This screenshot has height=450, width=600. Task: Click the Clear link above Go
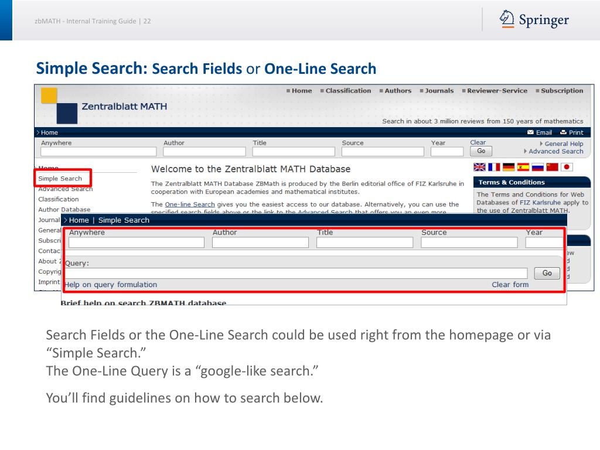478,142
